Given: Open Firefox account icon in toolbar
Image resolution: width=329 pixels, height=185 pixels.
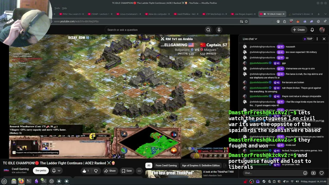Looking at the screenshot, I should click(x=278, y=21).
